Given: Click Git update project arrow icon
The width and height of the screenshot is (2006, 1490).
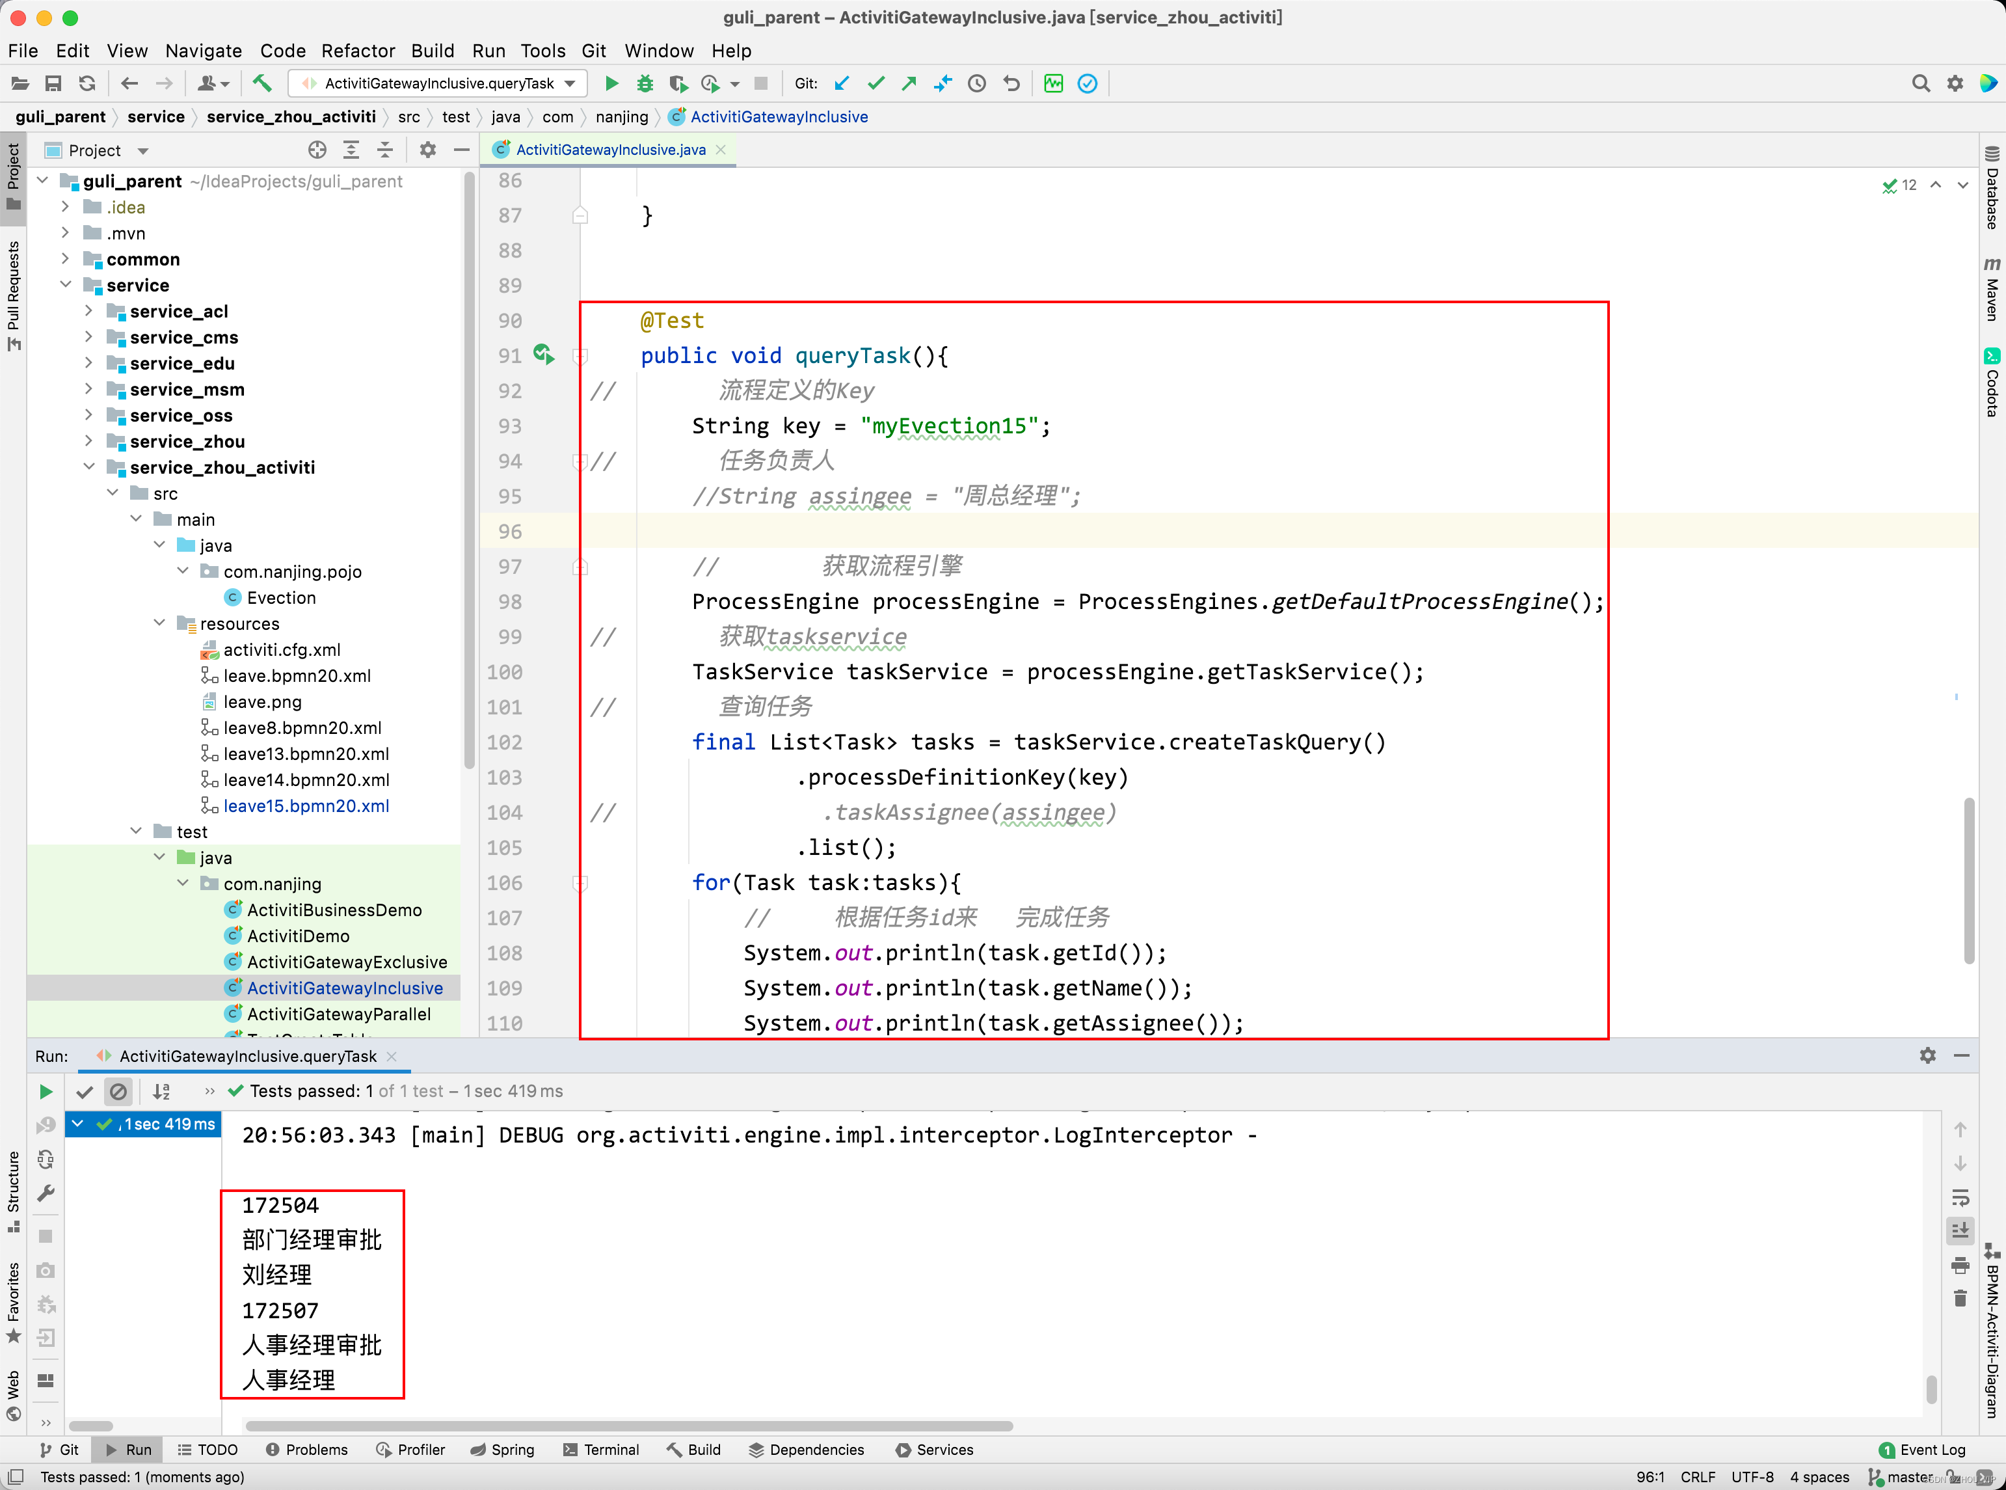Looking at the screenshot, I should coord(842,84).
